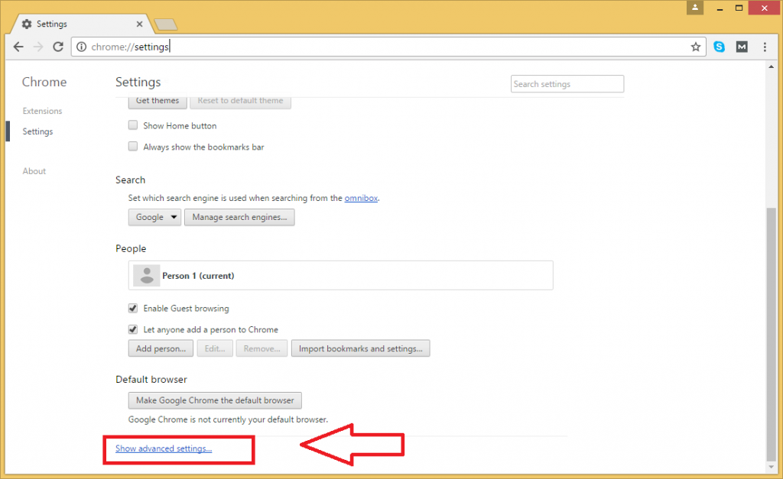Open the Google search engine dropdown
783x479 pixels.
[x=154, y=218]
